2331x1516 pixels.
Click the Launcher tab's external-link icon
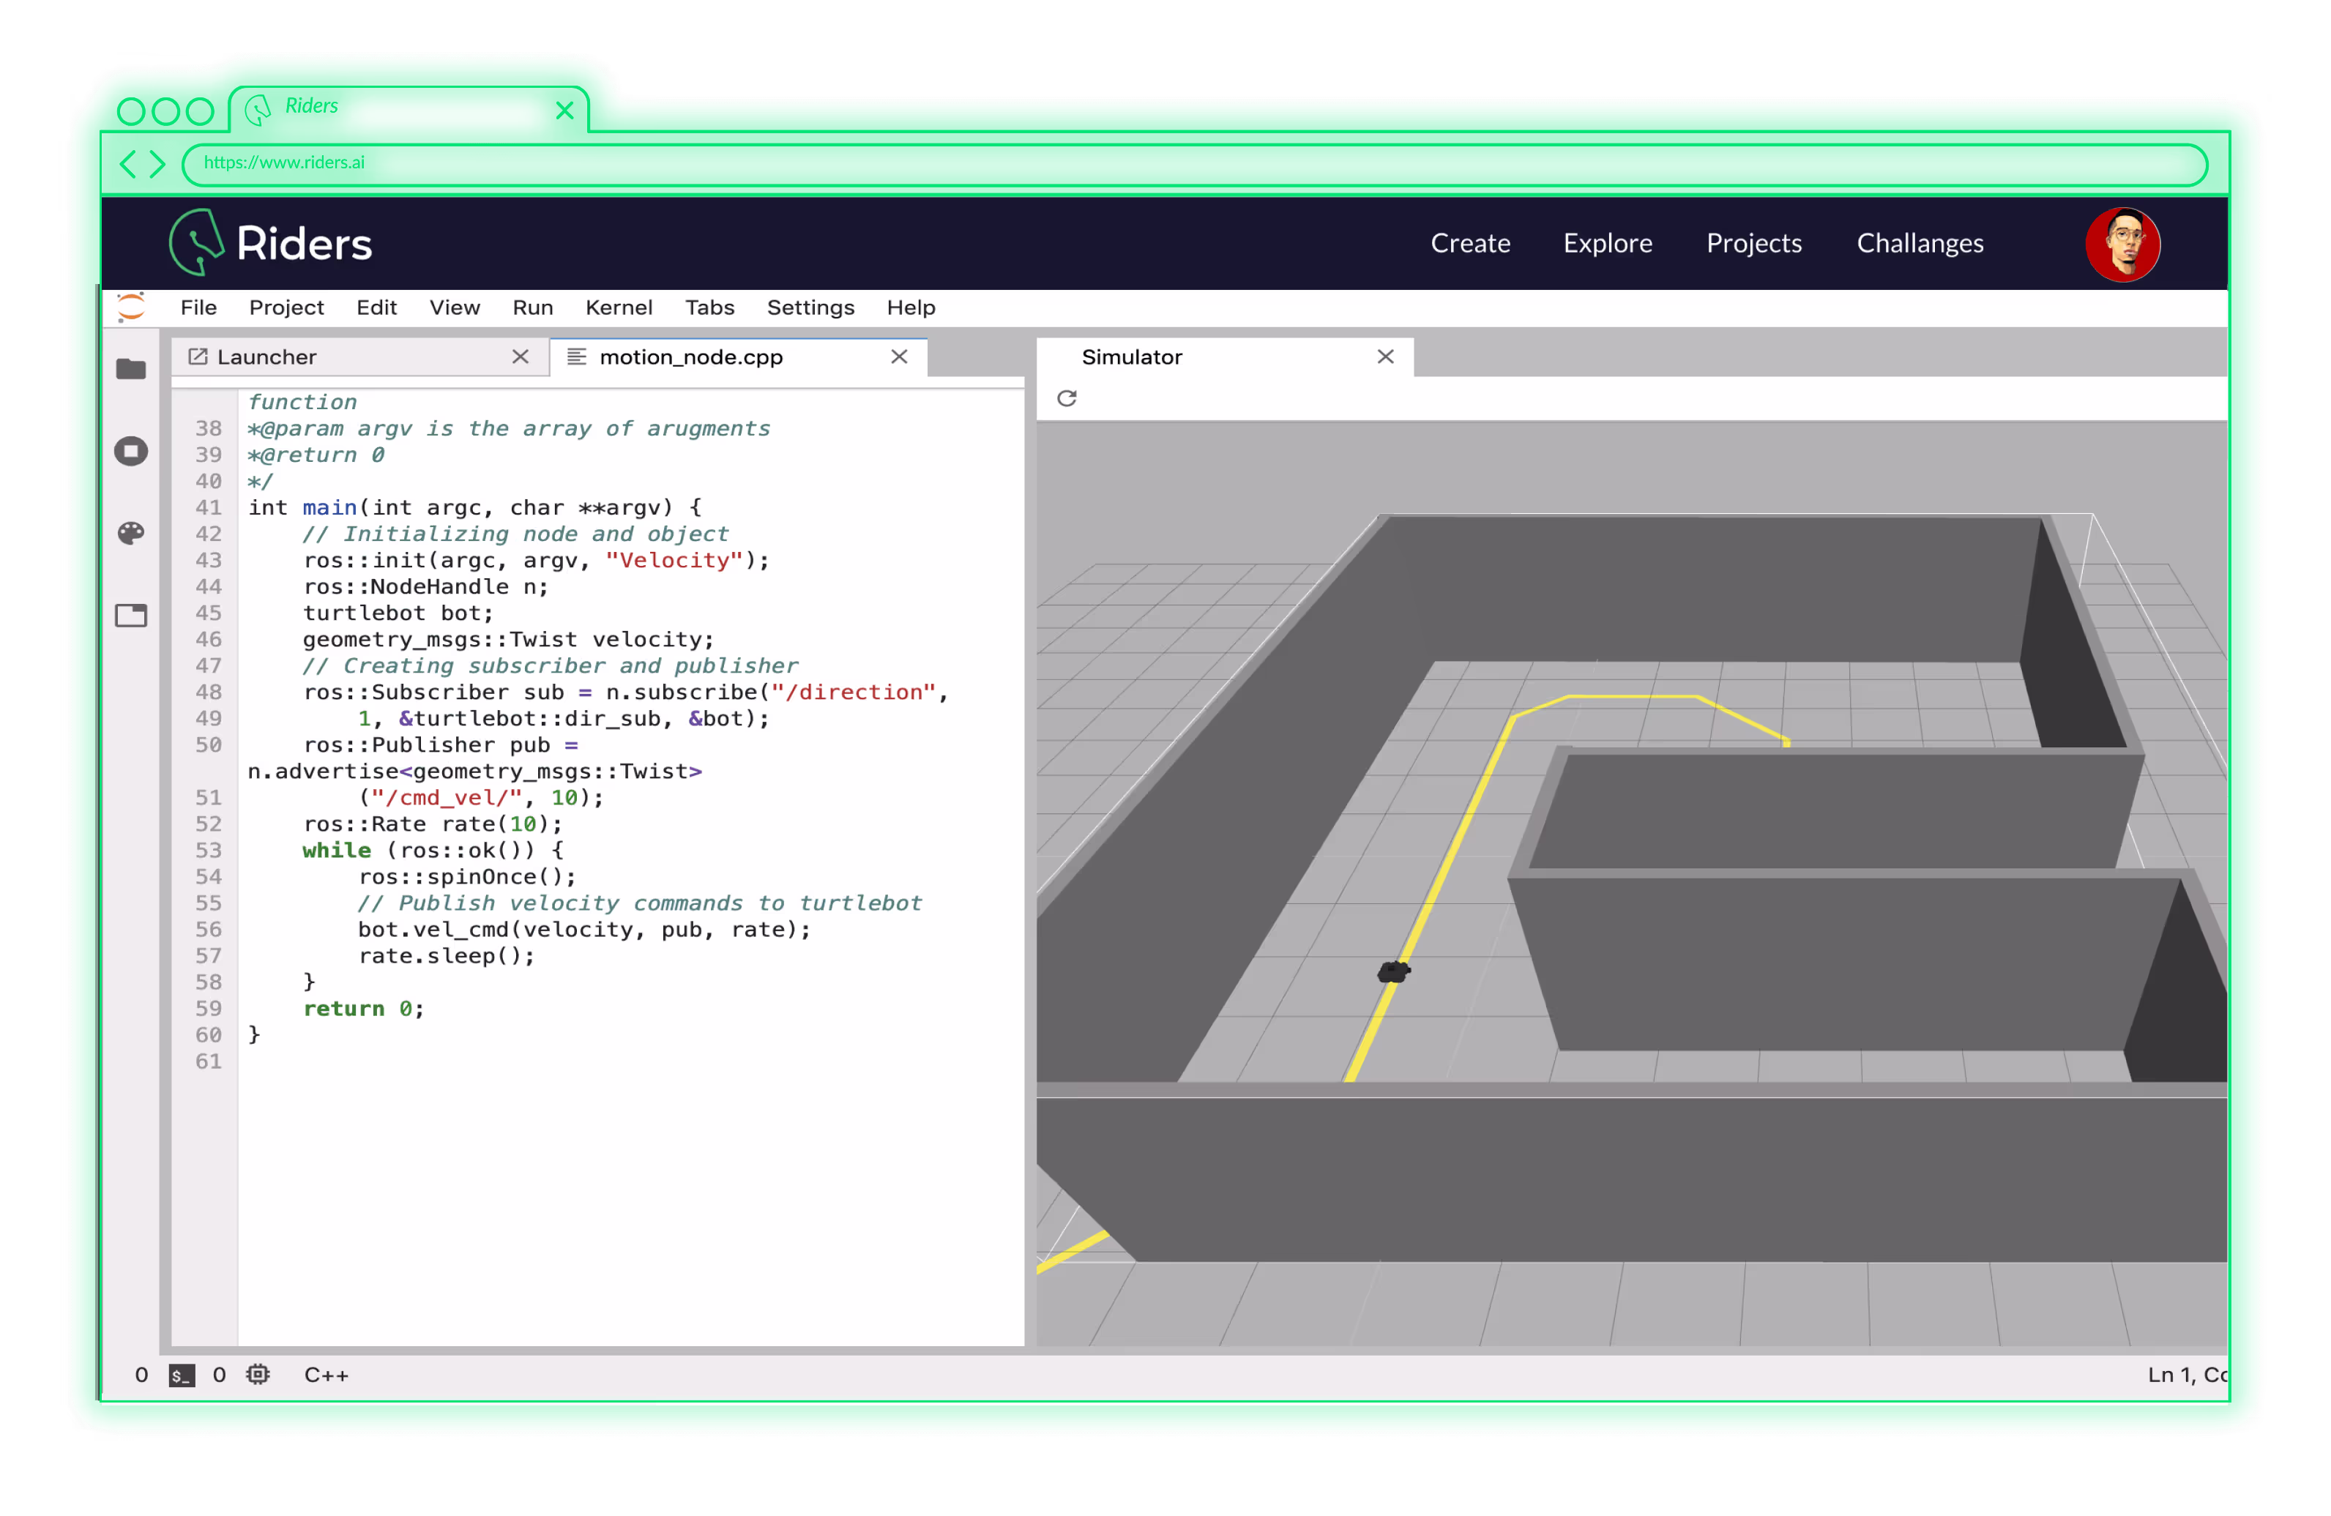point(198,356)
